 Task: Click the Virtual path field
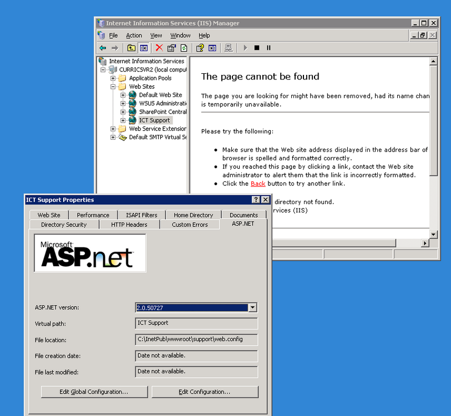(196, 323)
